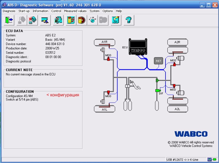Click the 'WABCO Vehicle Control Systems' text
219x163 pixels.
(x=191, y=146)
